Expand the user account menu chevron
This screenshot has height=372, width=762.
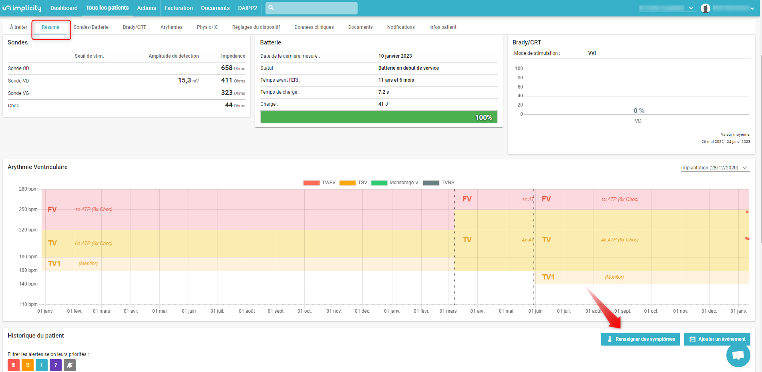coord(753,8)
